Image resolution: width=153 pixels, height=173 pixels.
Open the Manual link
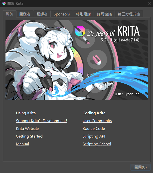22,144
